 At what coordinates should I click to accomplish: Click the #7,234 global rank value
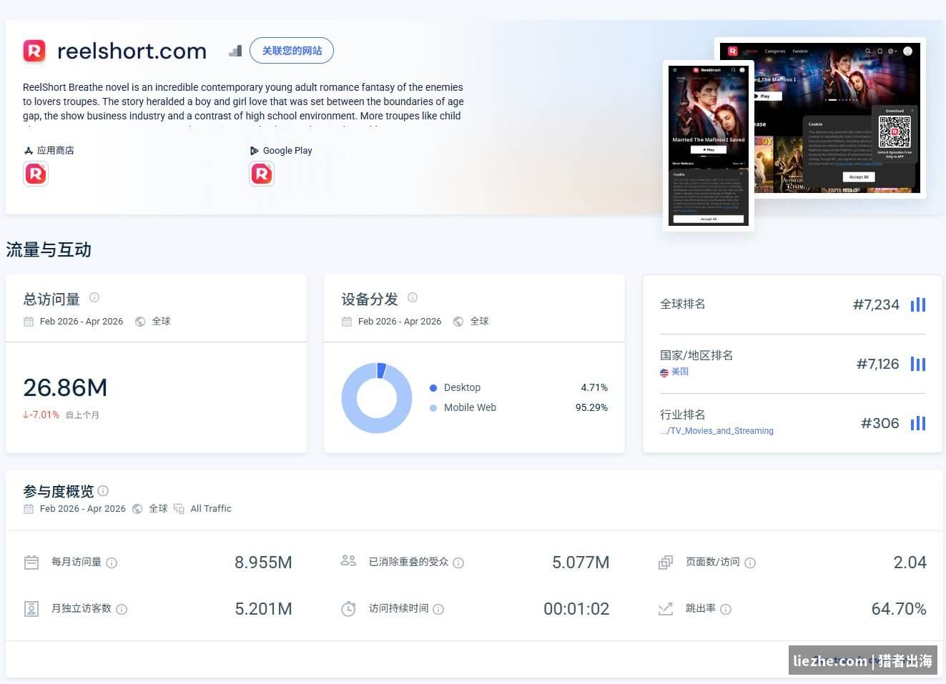(x=876, y=305)
